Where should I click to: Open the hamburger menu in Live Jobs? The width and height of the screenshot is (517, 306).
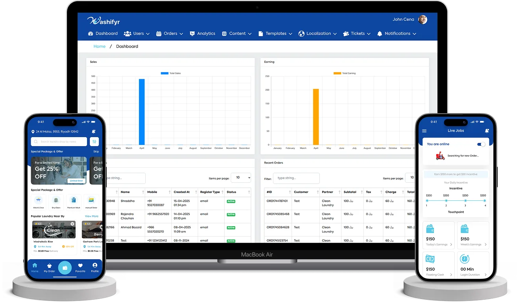point(424,131)
